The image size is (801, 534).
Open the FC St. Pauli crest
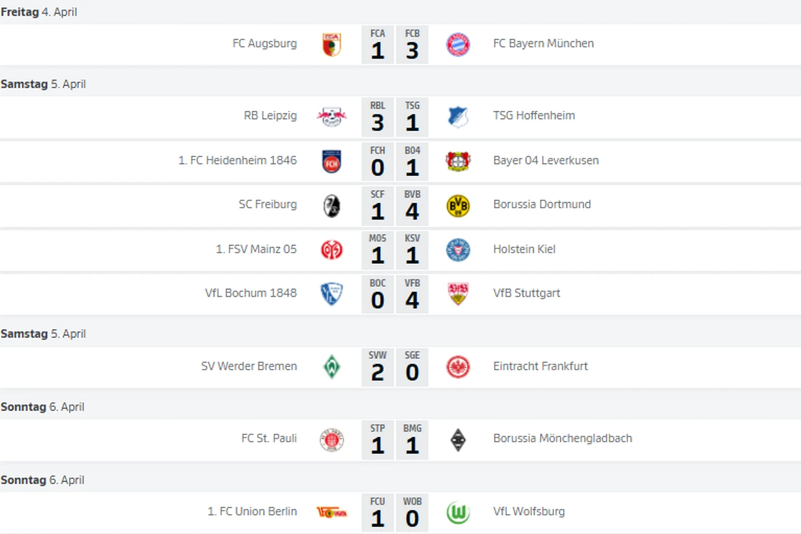(331, 440)
